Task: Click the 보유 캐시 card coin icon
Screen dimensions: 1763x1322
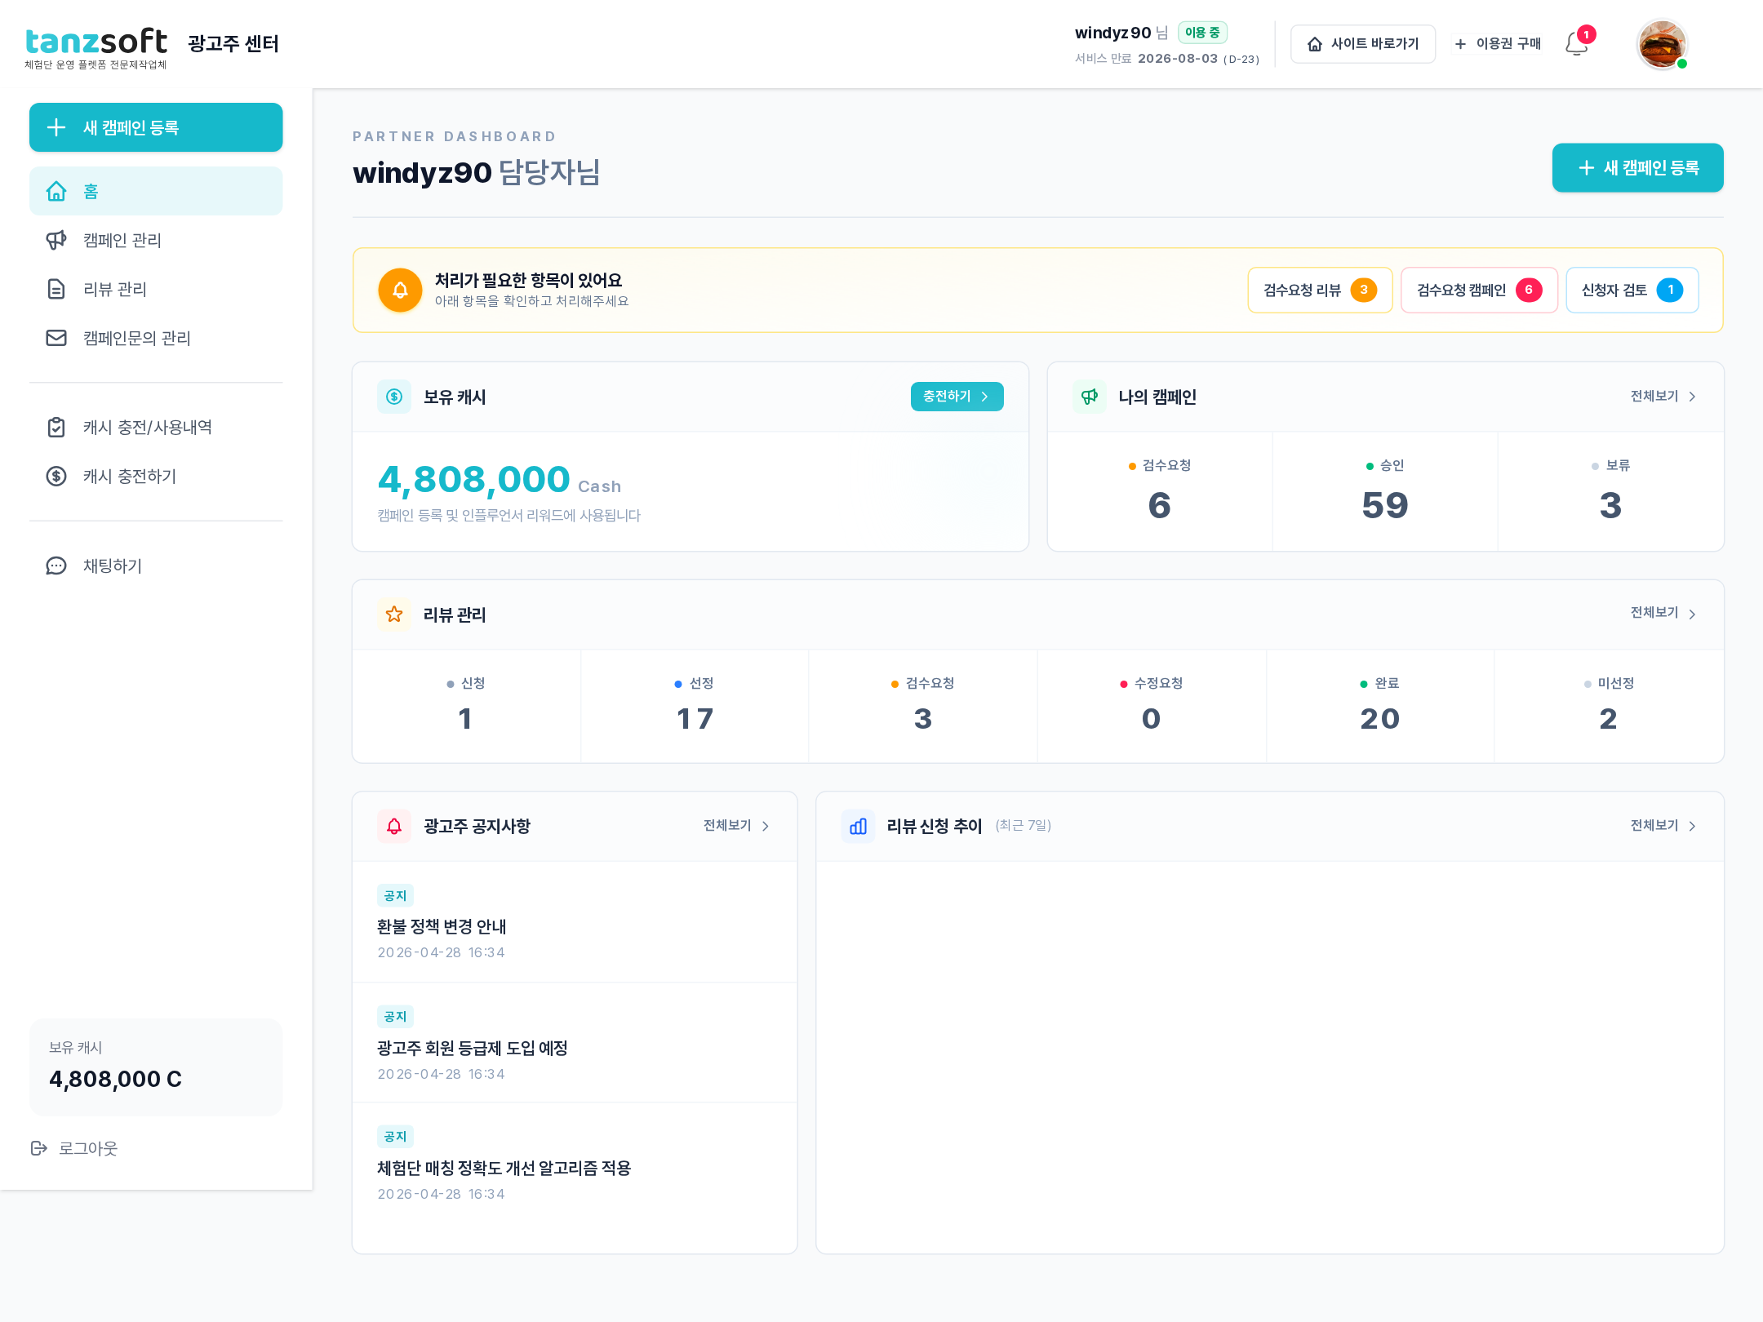Action: (394, 397)
